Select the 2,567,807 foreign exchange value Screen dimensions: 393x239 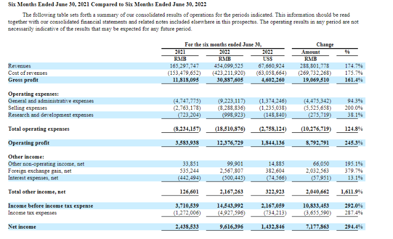[231, 171]
